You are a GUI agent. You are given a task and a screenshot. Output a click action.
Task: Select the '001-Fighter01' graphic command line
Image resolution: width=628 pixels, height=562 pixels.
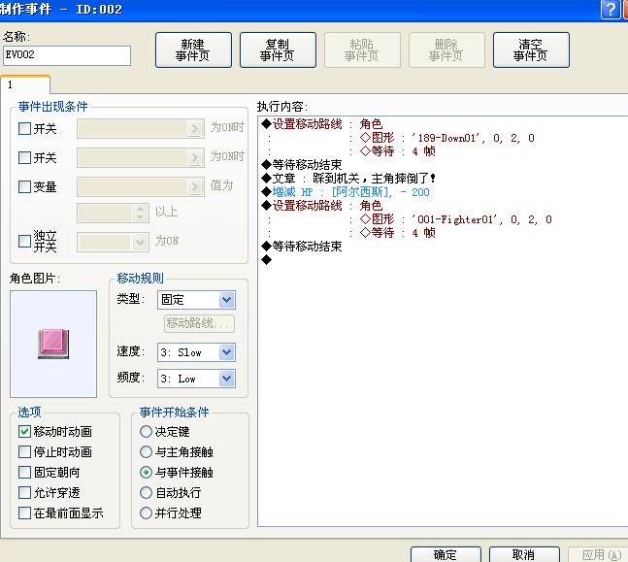pyautogui.click(x=455, y=219)
